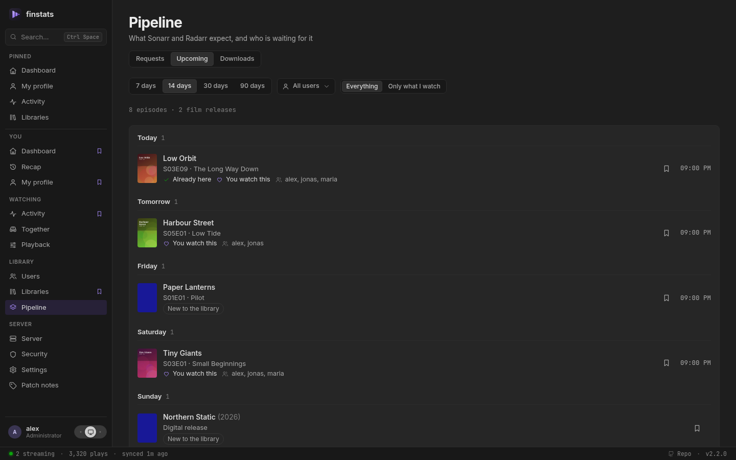
Task: Select the 30 days range
Action: [x=216, y=86]
